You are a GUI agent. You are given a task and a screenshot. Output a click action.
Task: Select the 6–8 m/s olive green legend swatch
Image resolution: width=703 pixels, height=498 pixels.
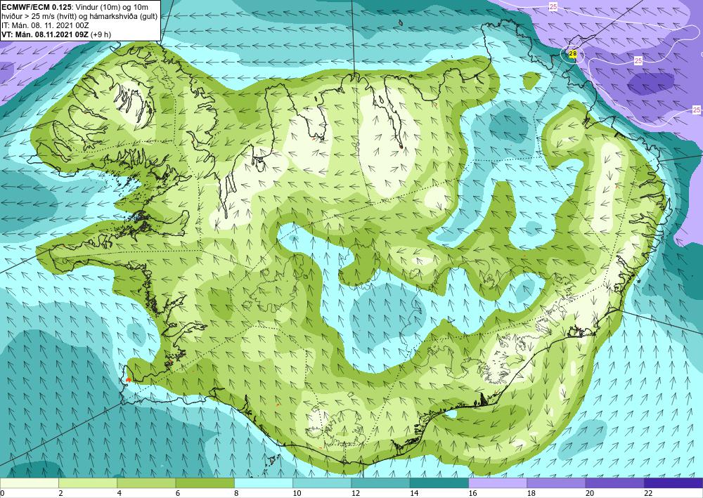(205, 483)
